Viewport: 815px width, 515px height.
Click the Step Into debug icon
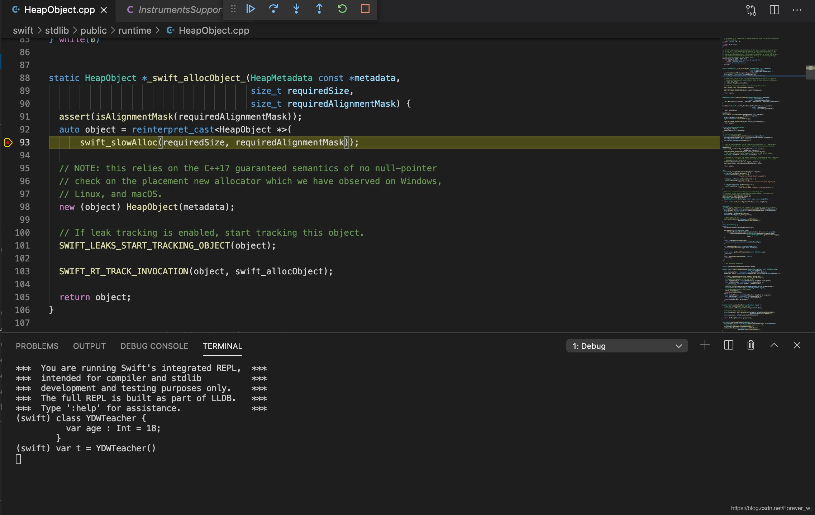pos(296,9)
